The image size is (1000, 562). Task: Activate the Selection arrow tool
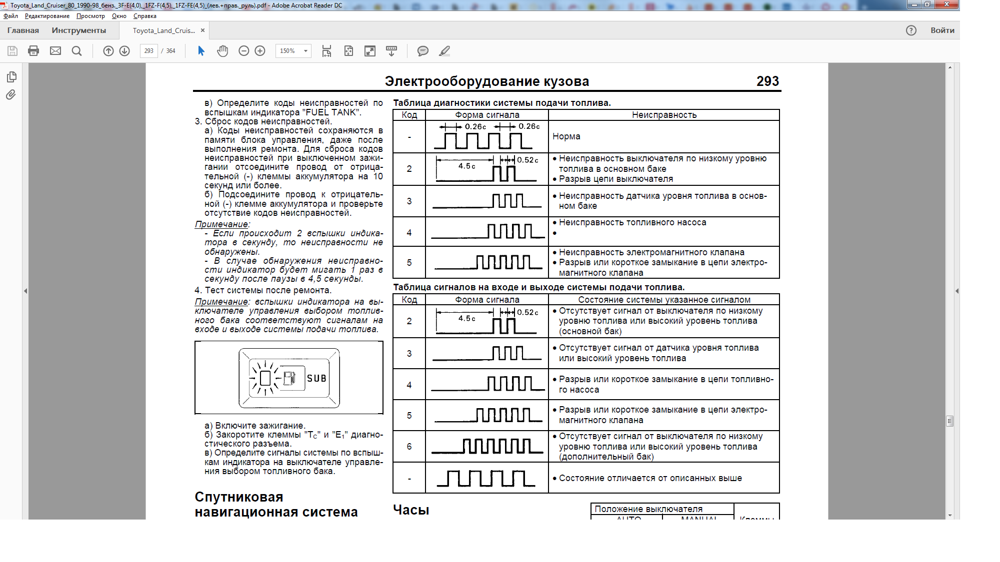(x=201, y=51)
